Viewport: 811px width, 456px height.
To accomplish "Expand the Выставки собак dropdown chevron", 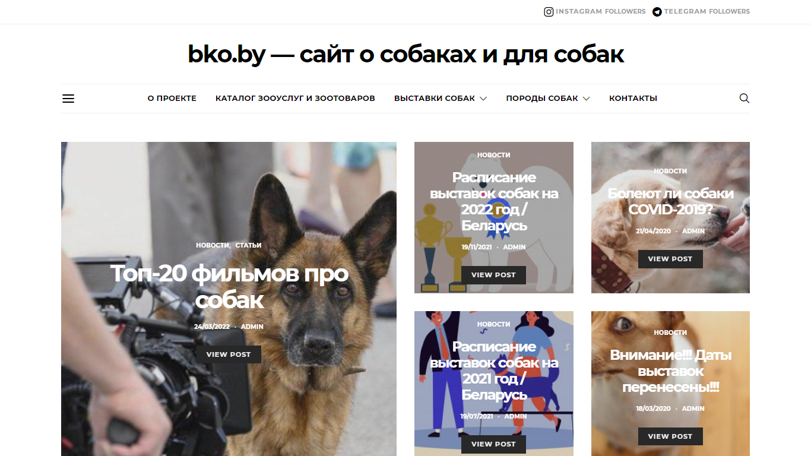I will tap(483, 99).
